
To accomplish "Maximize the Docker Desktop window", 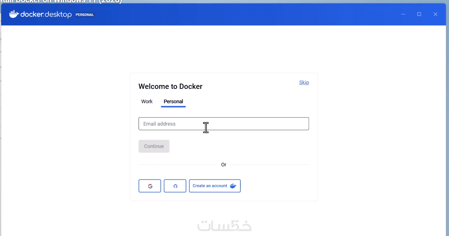I will pyautogui.click(x=419, y=14).
